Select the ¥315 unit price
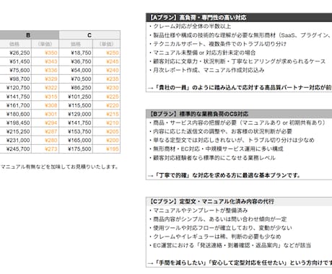 point(45,97)
